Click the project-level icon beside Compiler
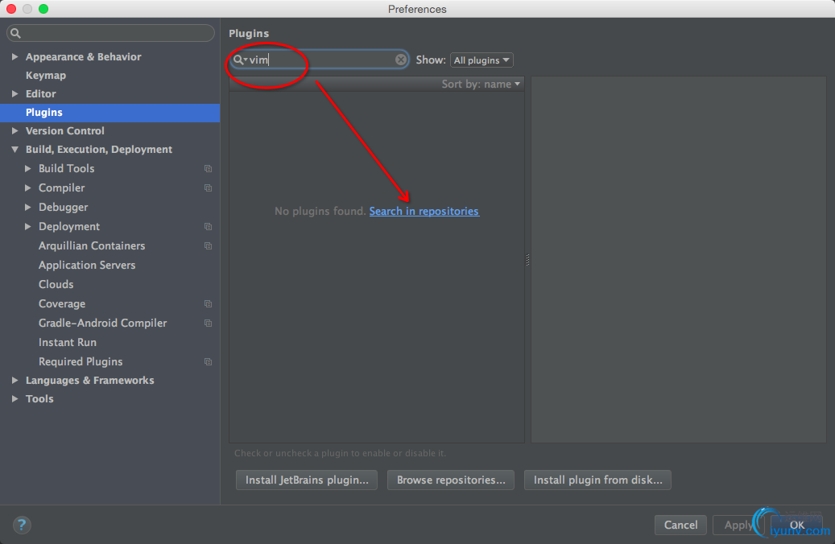The height and width of the screenshot is (544, 835). 209,188
